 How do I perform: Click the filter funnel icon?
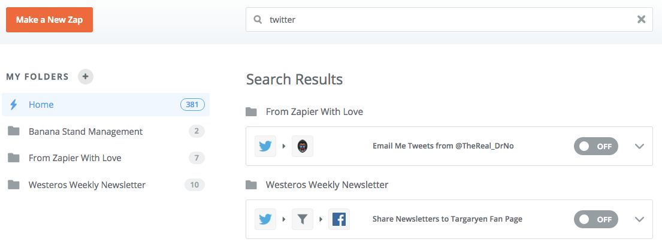(x=303, y=219)
